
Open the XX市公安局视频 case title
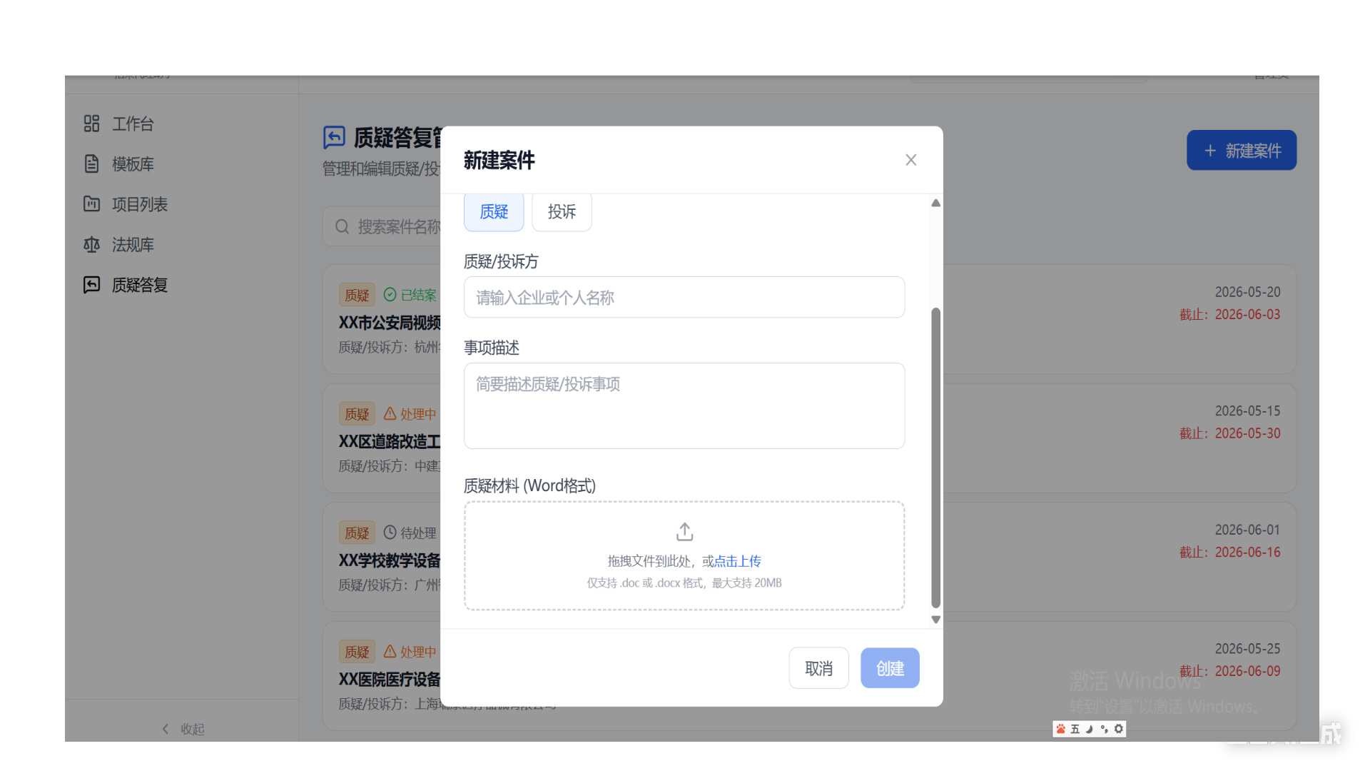tap(390, 323)
